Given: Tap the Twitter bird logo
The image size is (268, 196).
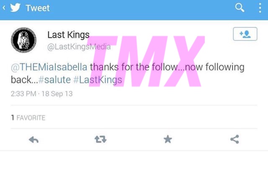Looking at the screenshot, I should 15,8.
